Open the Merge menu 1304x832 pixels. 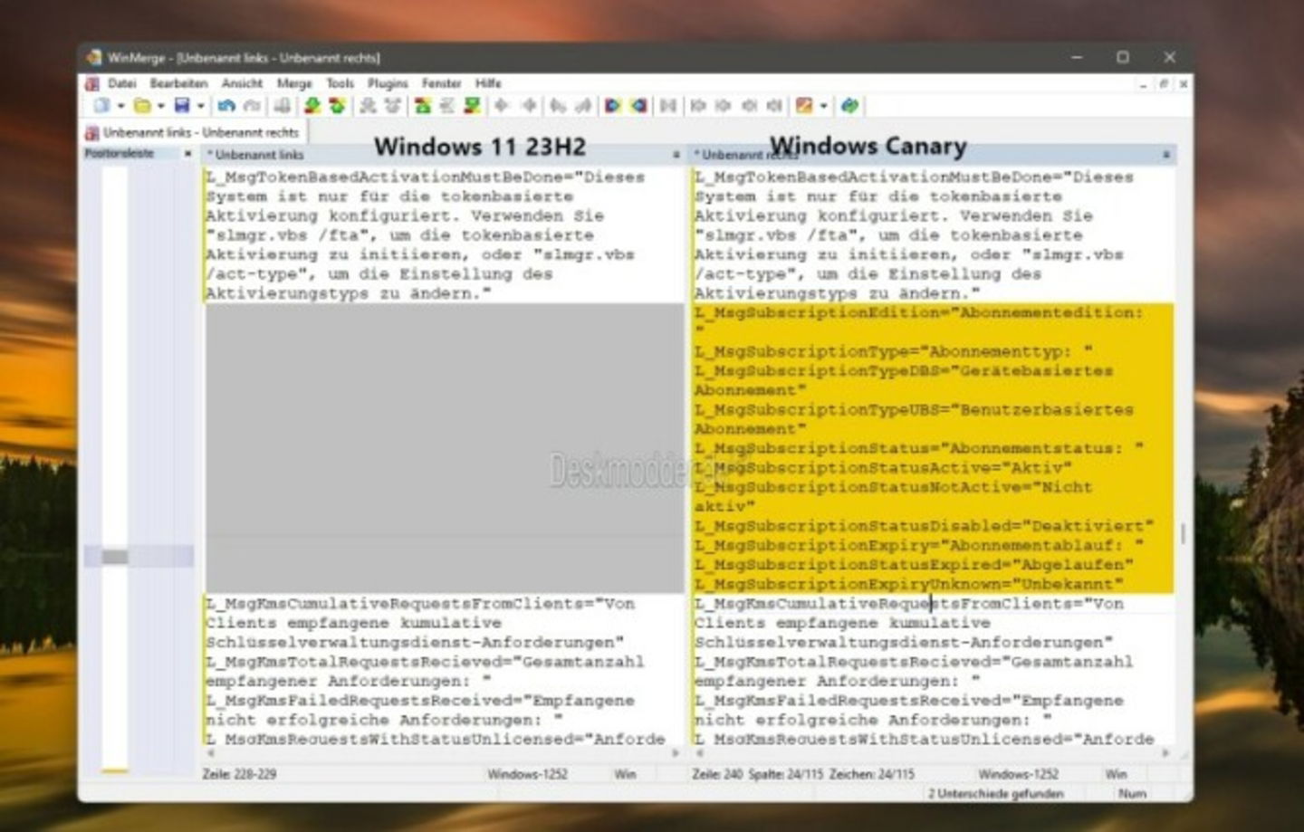294,83
